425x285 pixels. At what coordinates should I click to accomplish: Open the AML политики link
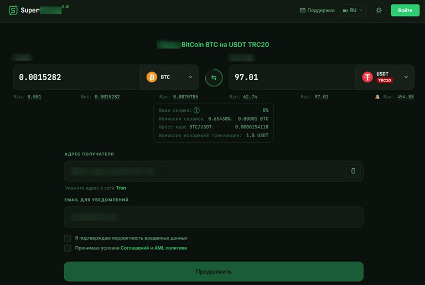pyautogui.click(x=170, y=248)
